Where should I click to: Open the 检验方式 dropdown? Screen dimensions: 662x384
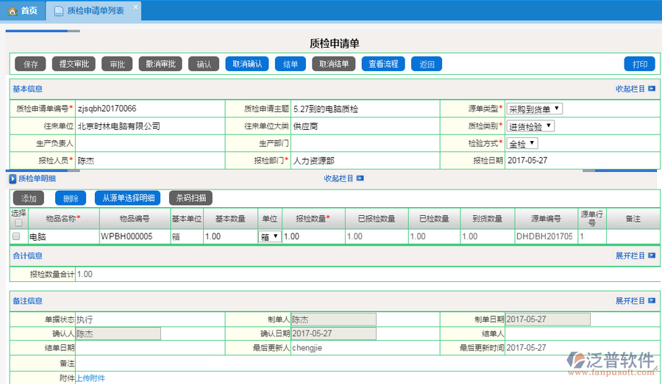pyautogui.click(x=522, y=143)
